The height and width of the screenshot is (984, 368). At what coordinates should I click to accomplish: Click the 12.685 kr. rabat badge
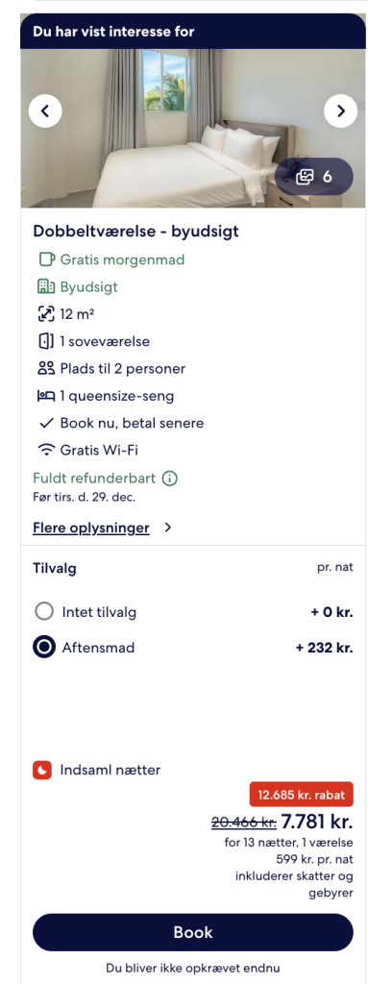302,795
